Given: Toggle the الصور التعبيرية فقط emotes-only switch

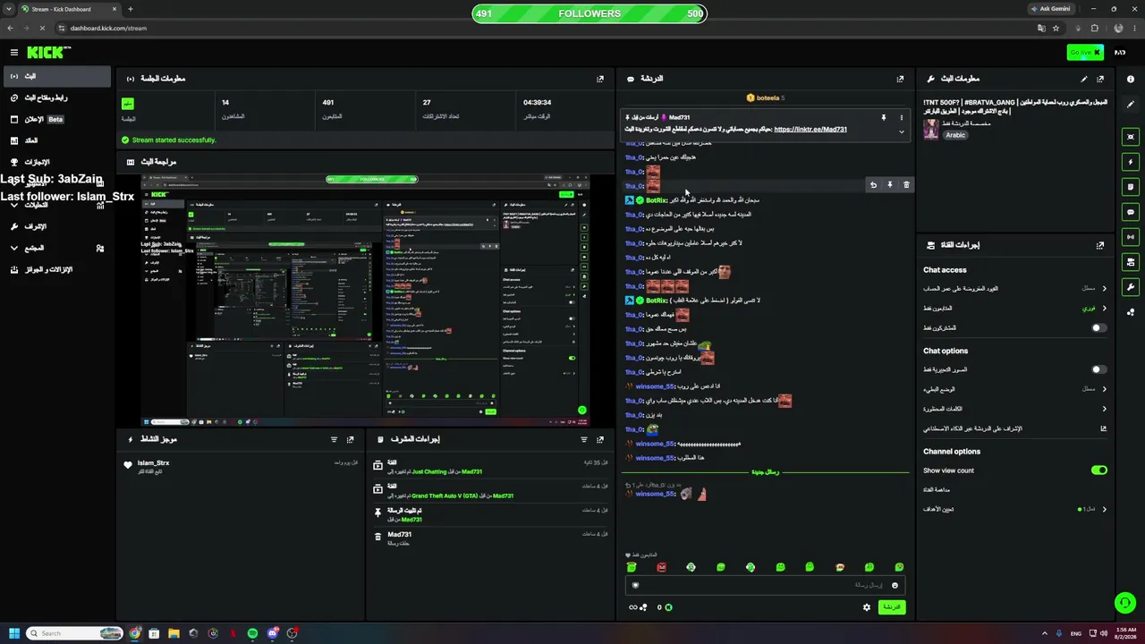Looking at the screenshot, I should click(x=1099, y=369).
